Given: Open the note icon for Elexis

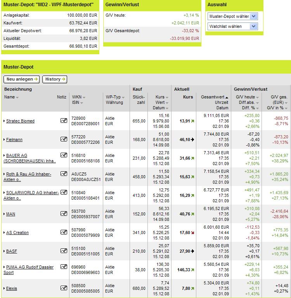Looking at the screenshot, I should tap(64, 288).
